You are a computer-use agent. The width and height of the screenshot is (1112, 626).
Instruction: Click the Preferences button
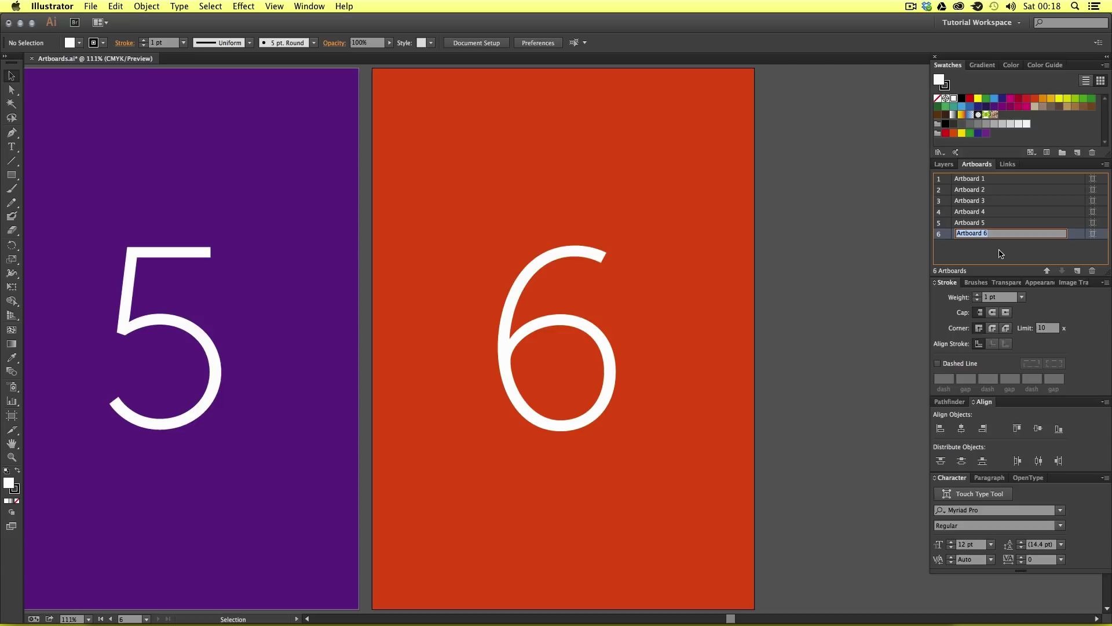point(537,43)
